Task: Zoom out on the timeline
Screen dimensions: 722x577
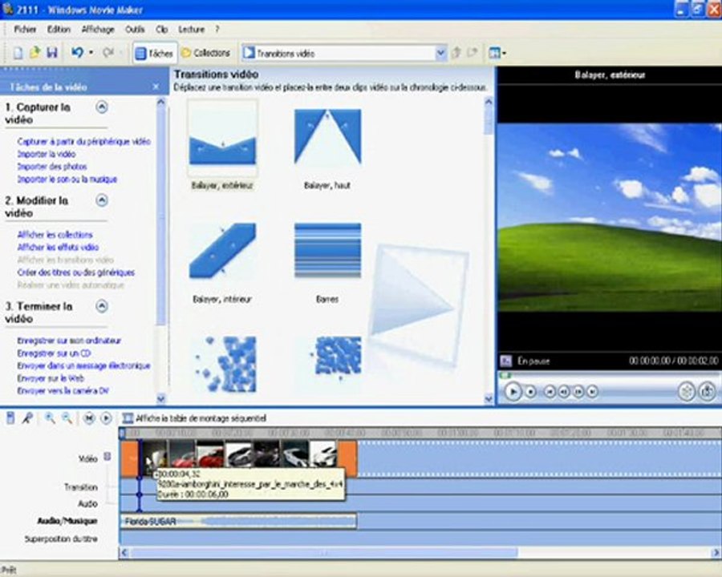Action: click(67, 418)
